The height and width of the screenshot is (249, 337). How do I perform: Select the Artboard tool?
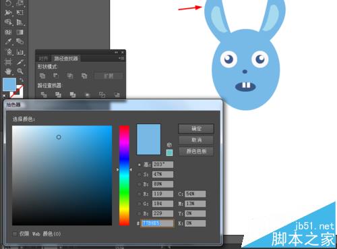tap(8, 61)
